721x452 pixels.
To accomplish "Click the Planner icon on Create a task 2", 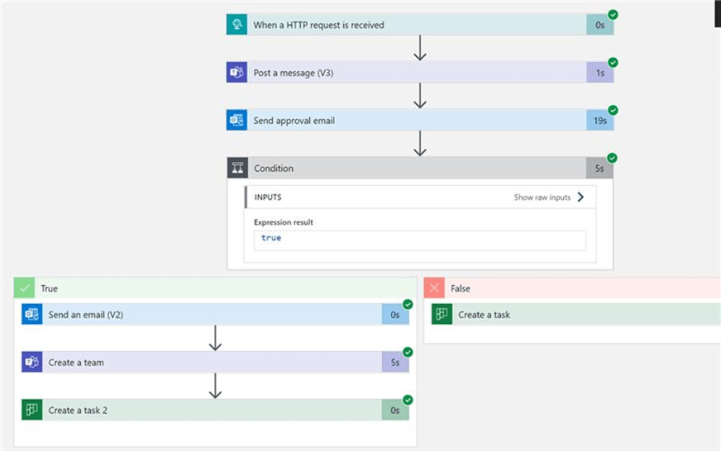I will pyautogui.click(x=32, y=411).
